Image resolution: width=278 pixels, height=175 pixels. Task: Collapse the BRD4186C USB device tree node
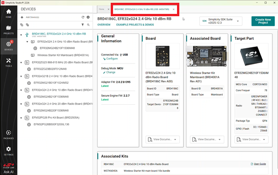(21, 35)
